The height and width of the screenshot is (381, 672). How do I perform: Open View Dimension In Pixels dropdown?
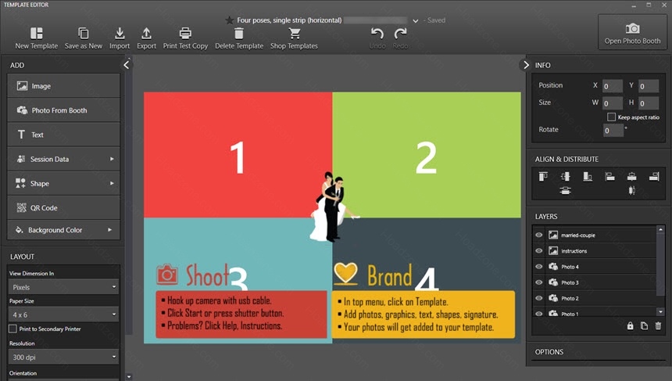pyautogui.click(x=63, y=287)
